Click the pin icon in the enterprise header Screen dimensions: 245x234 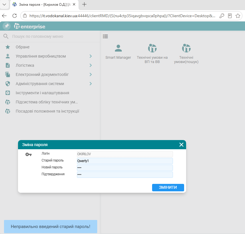point(7,26)
